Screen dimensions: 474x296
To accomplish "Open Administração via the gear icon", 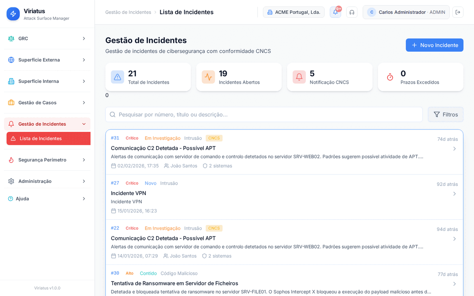I will (11, 181).
